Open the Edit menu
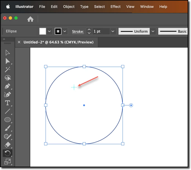The height and width of the screenshot is (170, 191). tap(54, 7)
